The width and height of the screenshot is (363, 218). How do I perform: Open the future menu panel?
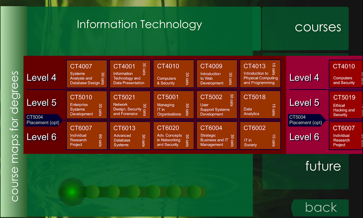[305, 171]
